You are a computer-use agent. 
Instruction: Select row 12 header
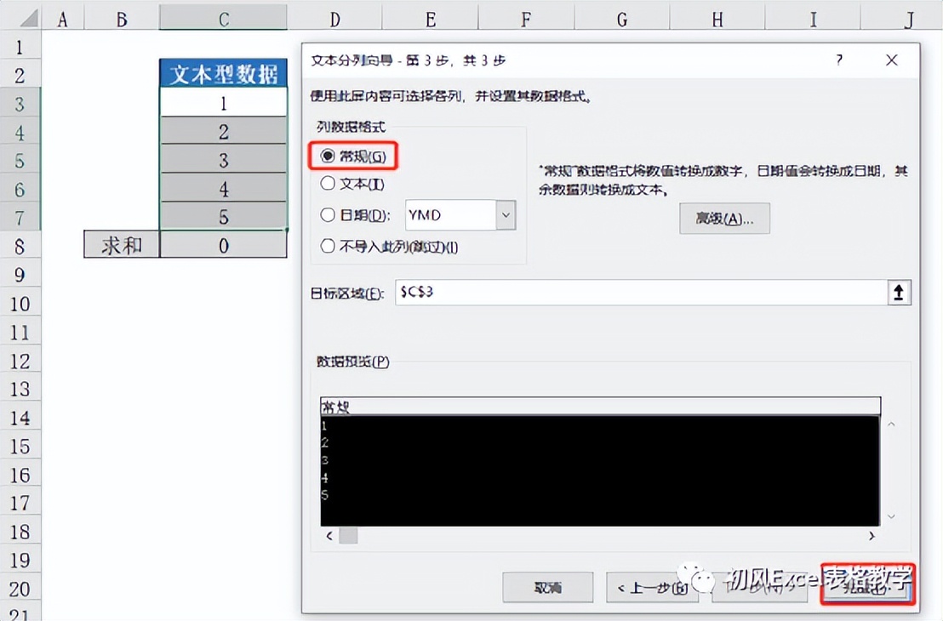click(20, 361)
